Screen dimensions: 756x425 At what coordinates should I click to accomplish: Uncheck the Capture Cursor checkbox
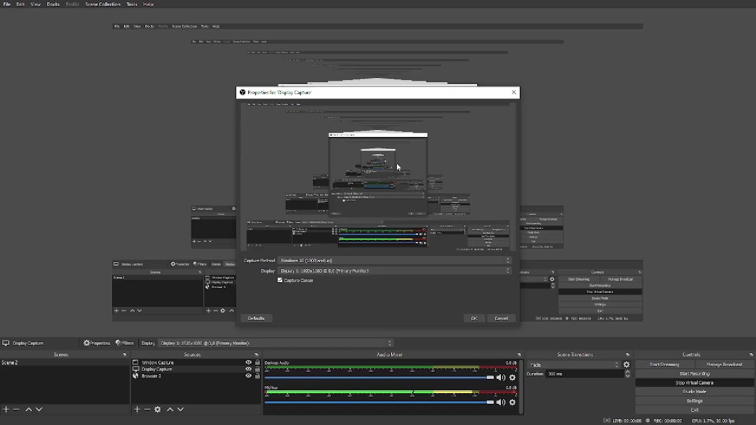[280, 280]
